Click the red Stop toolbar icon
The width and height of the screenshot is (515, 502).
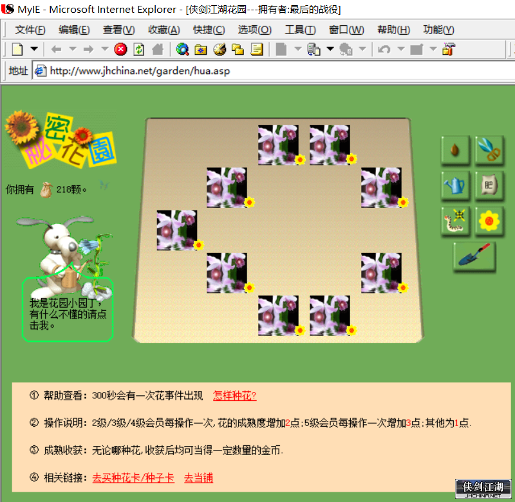[120, 50]
